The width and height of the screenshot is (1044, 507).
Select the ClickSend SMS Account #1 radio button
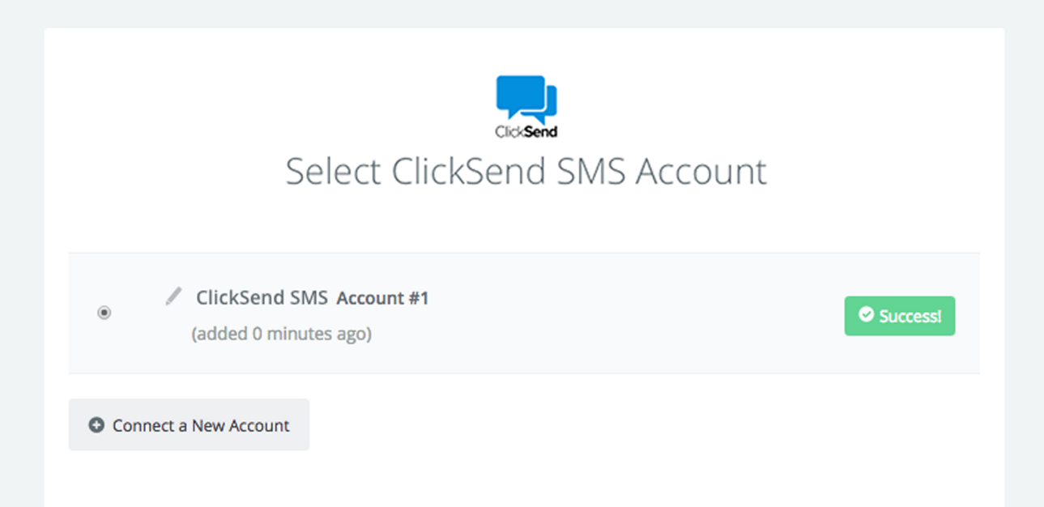point(104,313)
